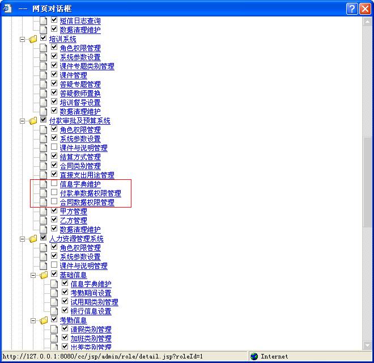Viewport: 374px width, 363px height.
Task: Click the page icon of 直接支出用途管理 row
Action: (44, 175)
